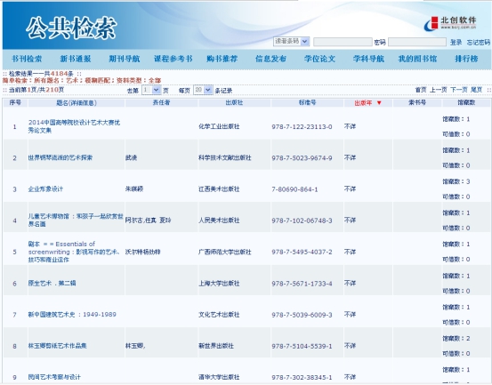Viewport: 492px width, 385px height.
Task: Click the 登录 login link
Action: coord(456,43)
